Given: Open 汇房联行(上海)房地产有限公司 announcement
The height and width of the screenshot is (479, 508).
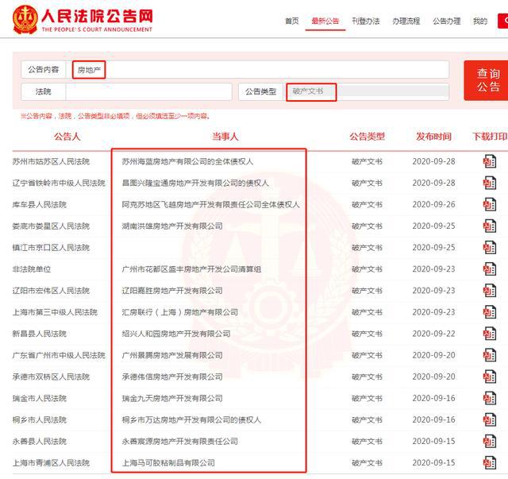Looking at the screenshot, I should (x=180, y=312).
